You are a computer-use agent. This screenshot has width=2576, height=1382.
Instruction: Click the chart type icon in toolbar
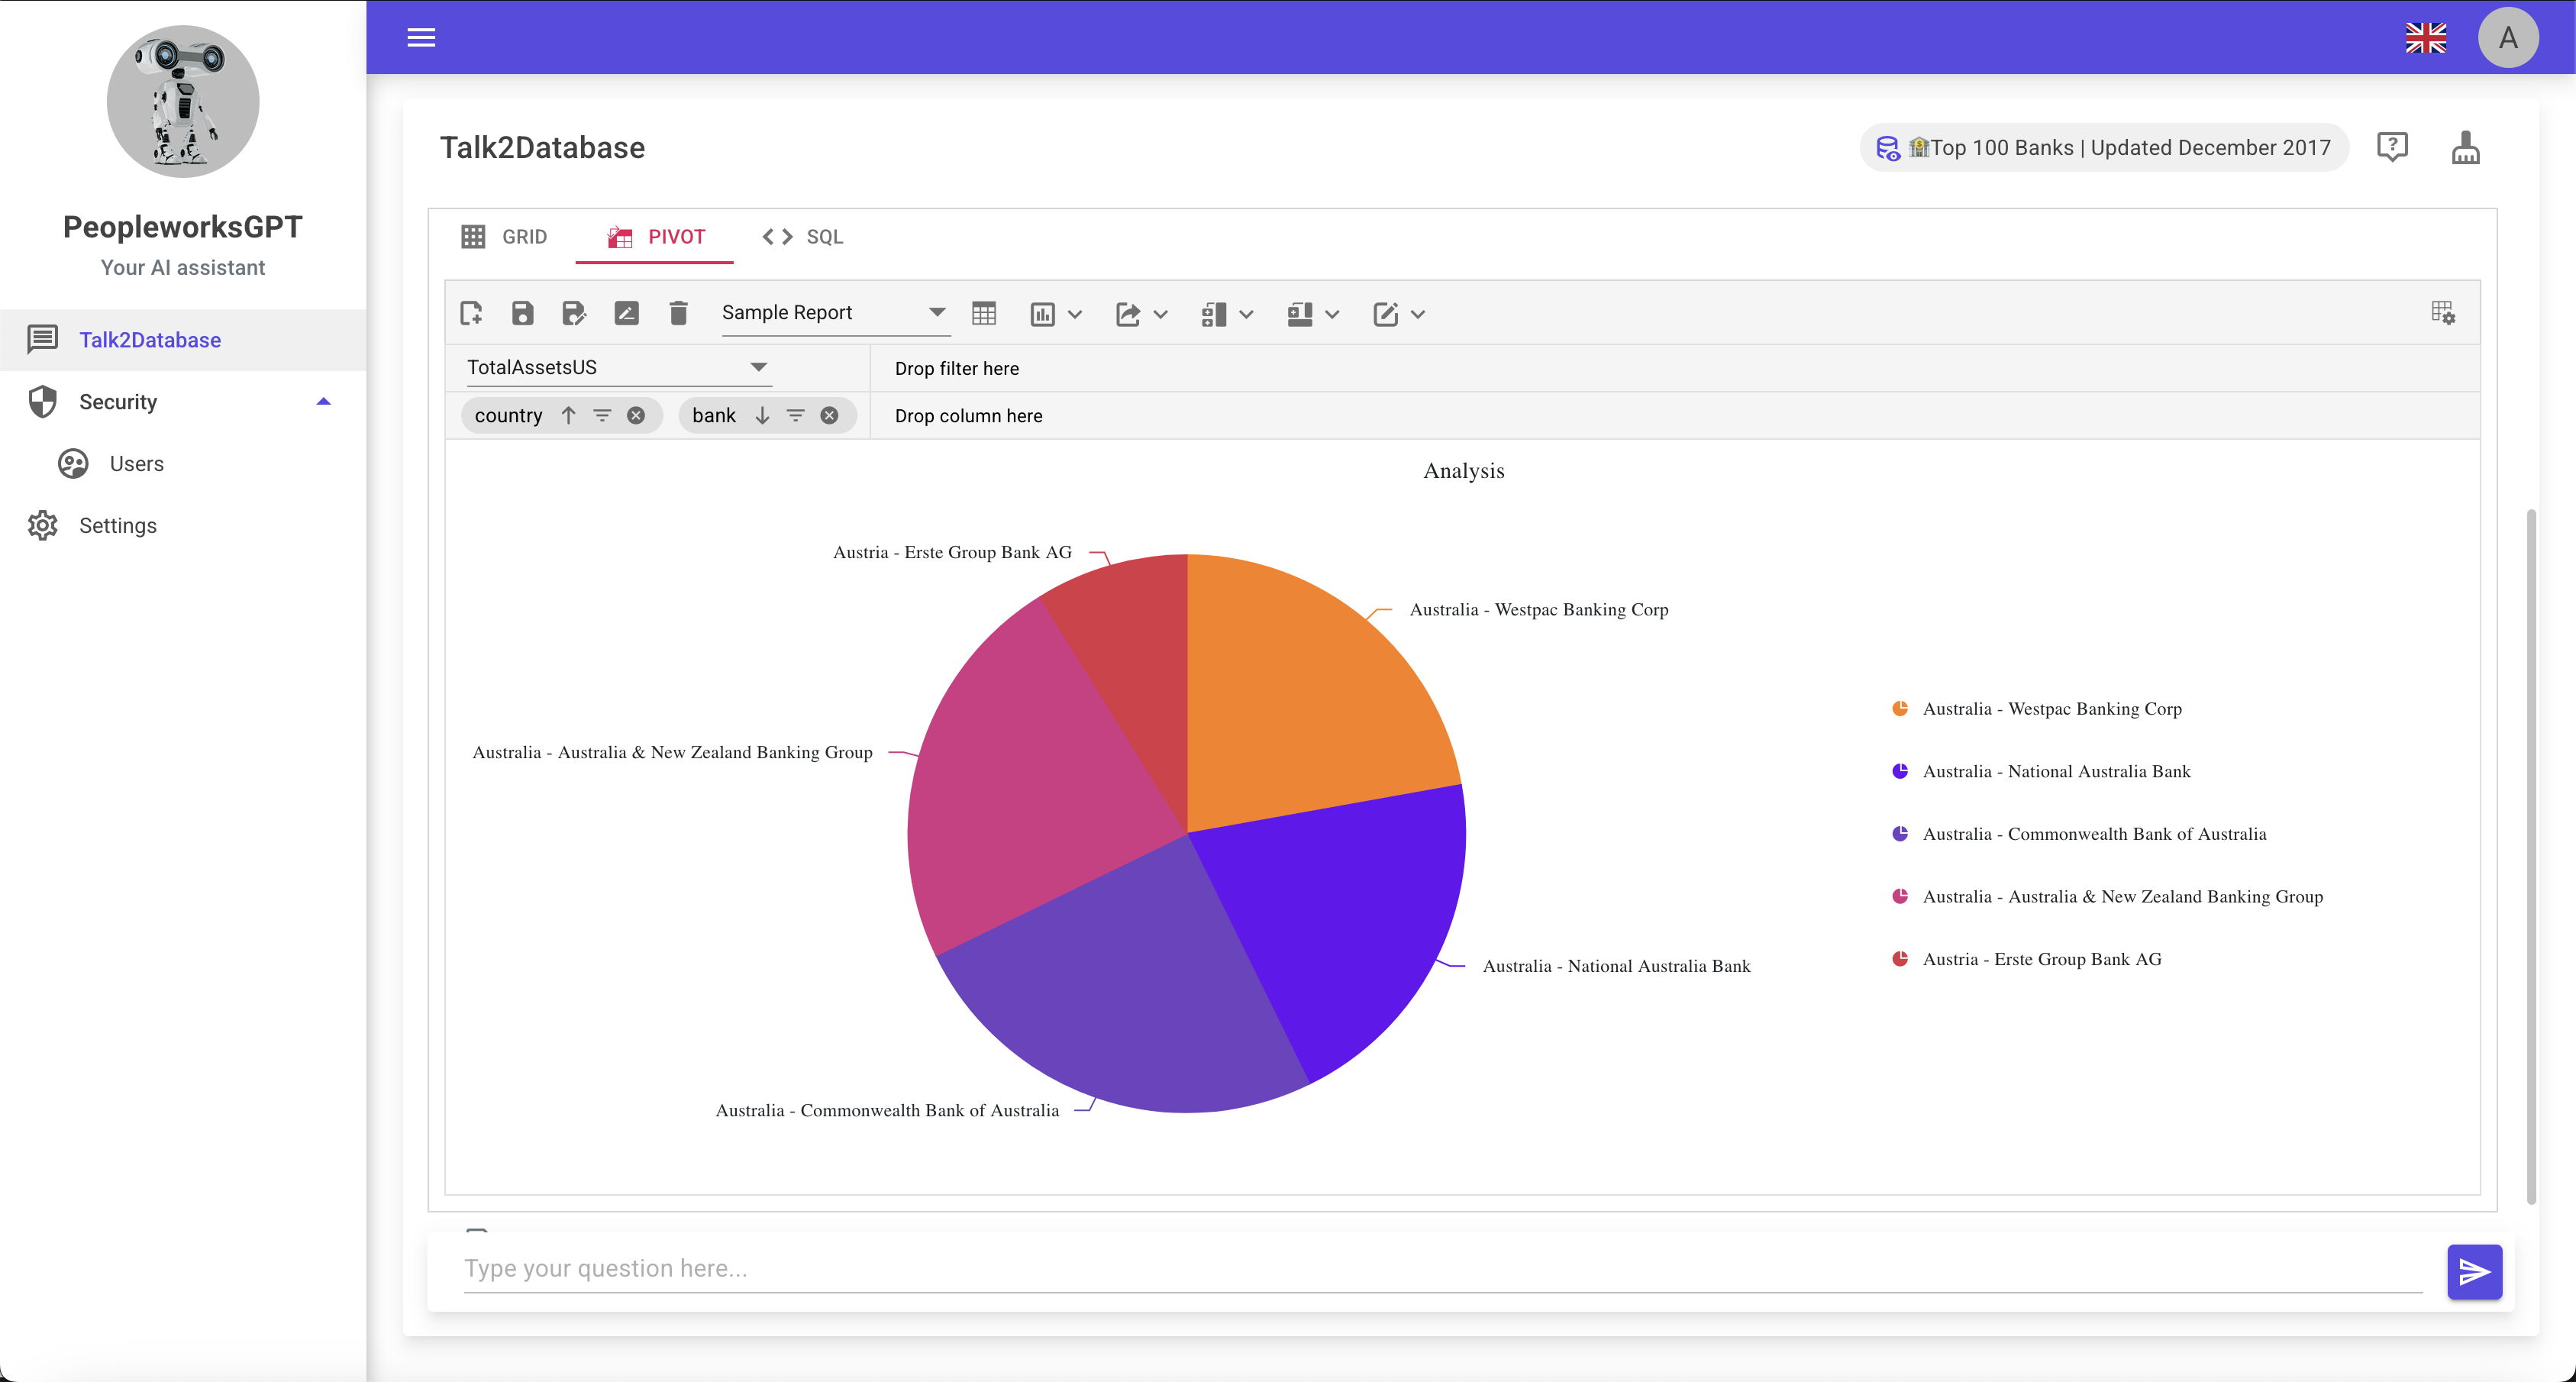coord(1042,314)
